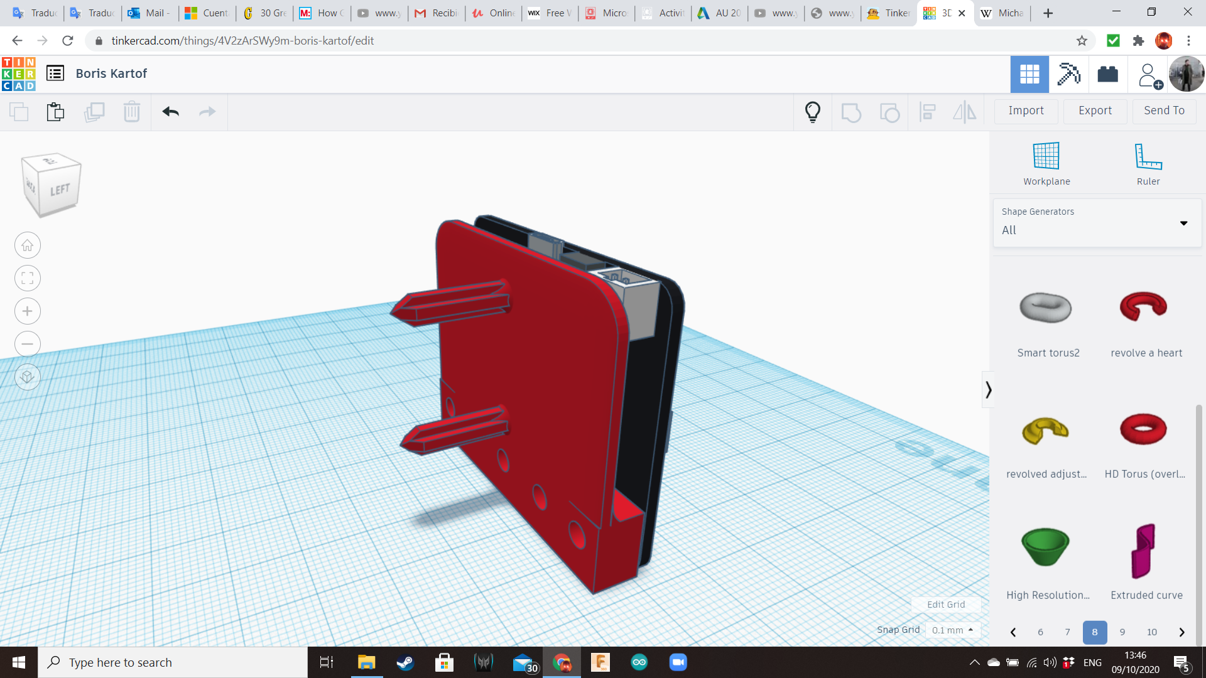Toggle Show All lightbulb icon
Image resolution: width=1206 pixels, height=678 pixels.
point(813,112)
